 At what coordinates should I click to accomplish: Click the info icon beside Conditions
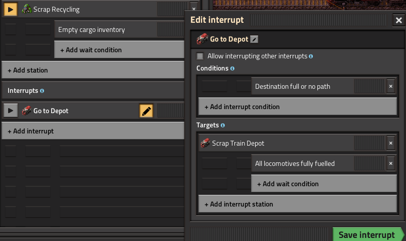click(232, 68)
